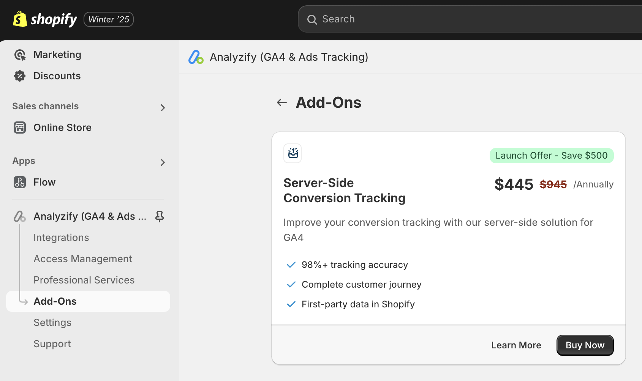Image resolution: width=642 pixels, height=381 pixels.
Task: Click the Shopify bag logo
Action: click(20, 19)
